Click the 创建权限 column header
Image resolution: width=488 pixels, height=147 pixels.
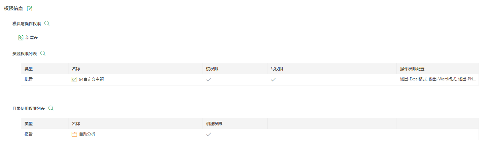click(214, 123)
